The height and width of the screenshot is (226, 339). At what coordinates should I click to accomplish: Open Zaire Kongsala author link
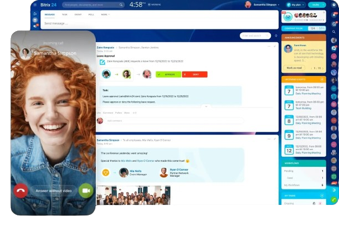105,48
